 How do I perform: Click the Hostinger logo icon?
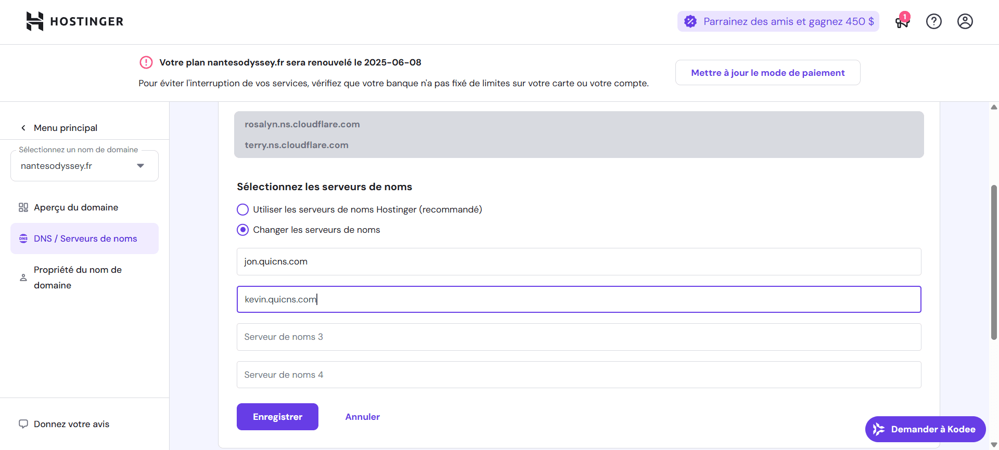35,21
